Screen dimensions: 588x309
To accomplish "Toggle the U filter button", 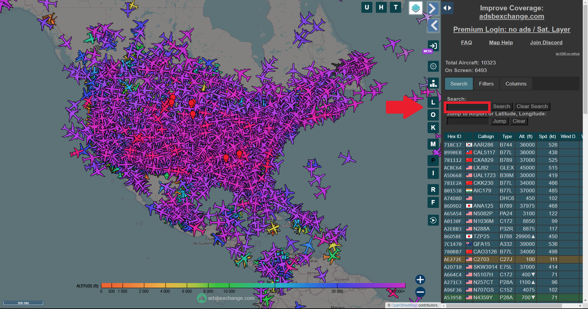I will pos(367,7).
